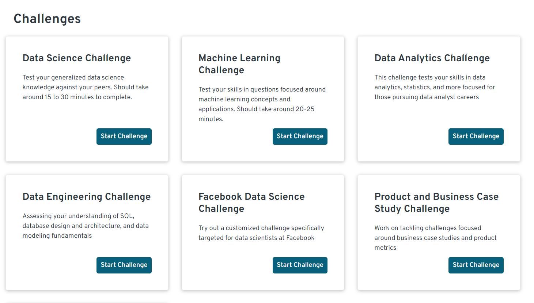Open the Data Science Challenge title link
Viewport: 534px width, 303px height.
point(77,58)
